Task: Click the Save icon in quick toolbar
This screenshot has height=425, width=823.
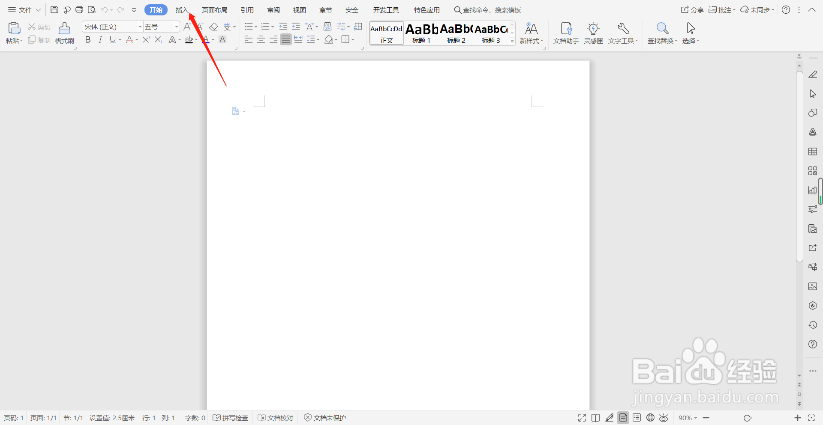Action: (x=54, y=10)
